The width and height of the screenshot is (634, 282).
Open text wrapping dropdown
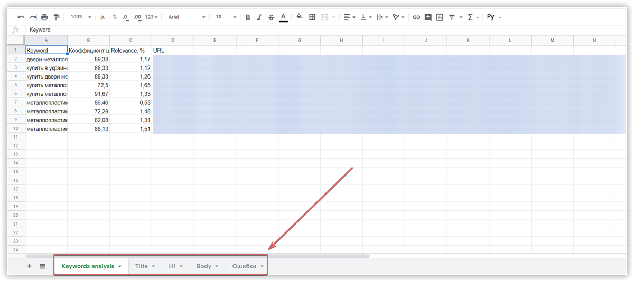tap(383, 17)
